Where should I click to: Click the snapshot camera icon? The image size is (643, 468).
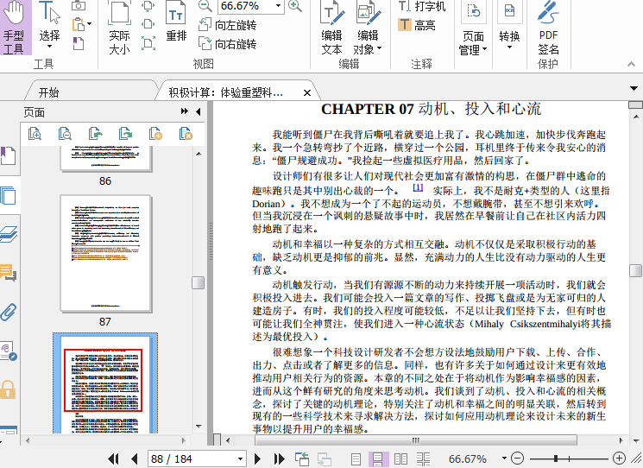(79, 5)
